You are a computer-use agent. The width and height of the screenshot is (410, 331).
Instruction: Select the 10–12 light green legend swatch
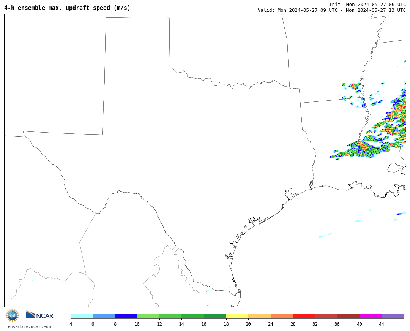point(148,316)
